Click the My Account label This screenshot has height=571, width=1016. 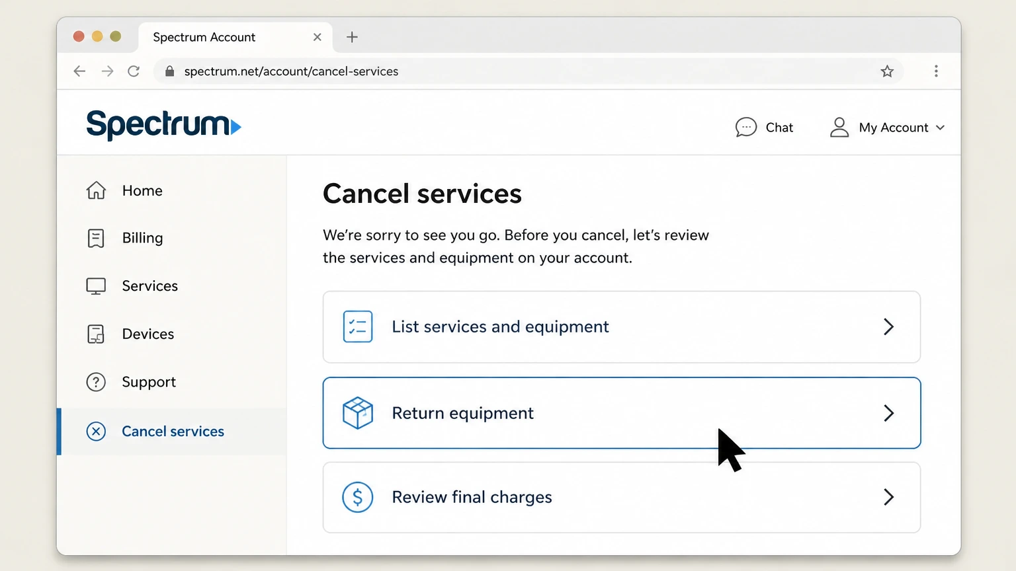pos(894,128)
